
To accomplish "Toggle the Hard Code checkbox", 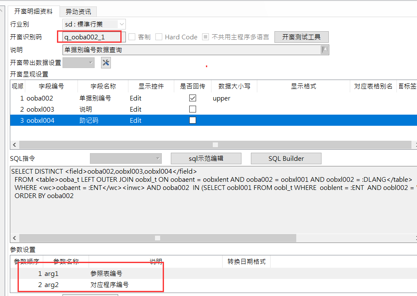I will 159,37.
